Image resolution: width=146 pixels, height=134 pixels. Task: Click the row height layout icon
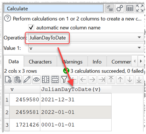(x=55, y=79)
